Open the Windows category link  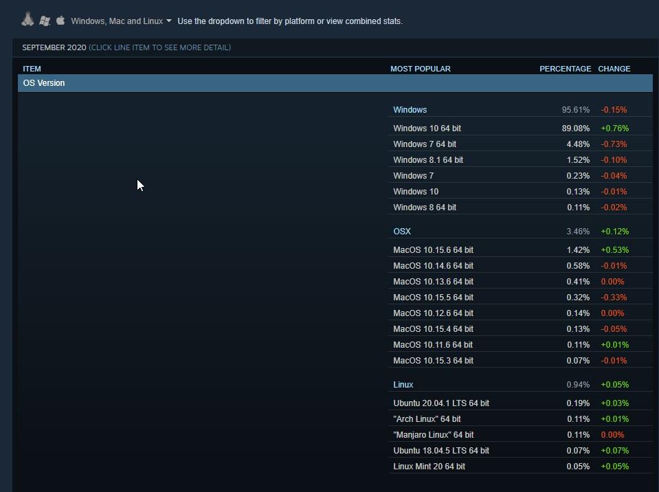coord(410,110)
